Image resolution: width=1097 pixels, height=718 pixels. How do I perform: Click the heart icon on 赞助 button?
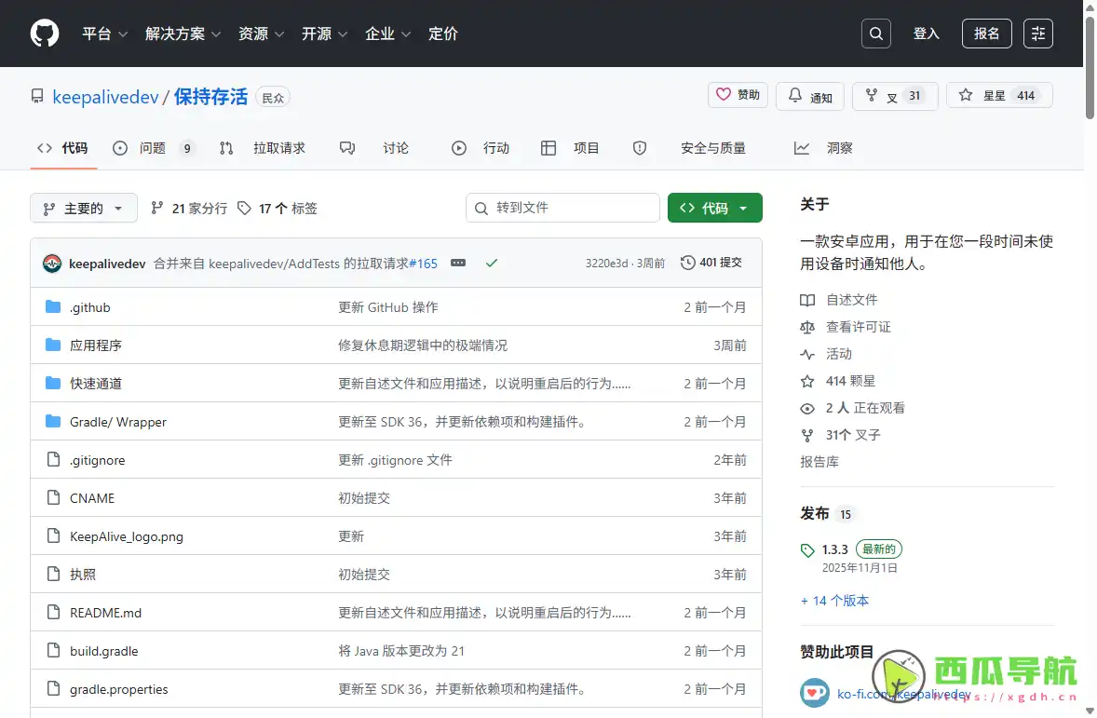pyautogui.click(x=724, y=94)
